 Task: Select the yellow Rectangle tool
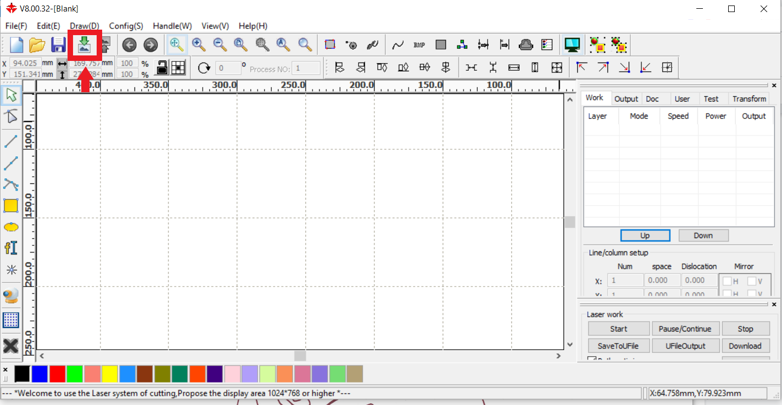[11, 206]
